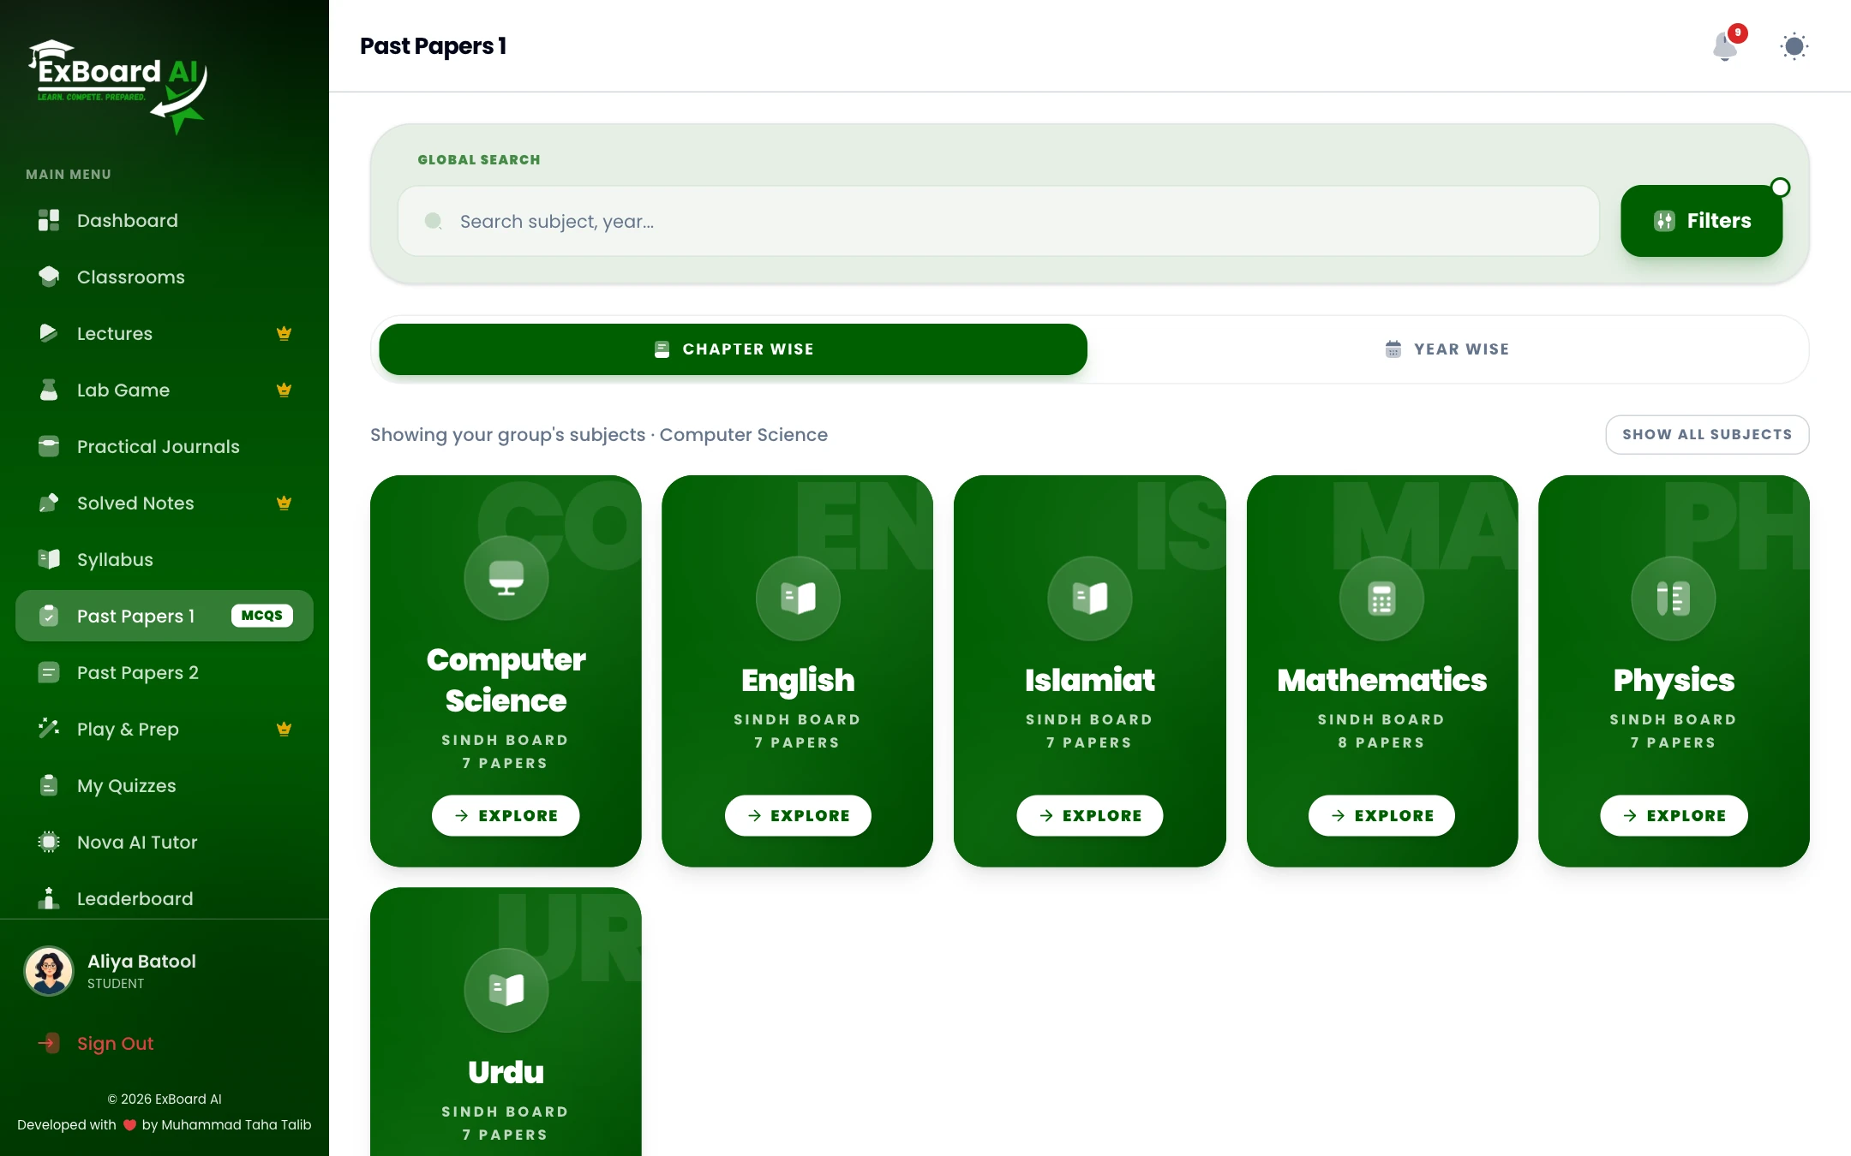
Task: Click the Physics test tube icon
Action: 1674,599
